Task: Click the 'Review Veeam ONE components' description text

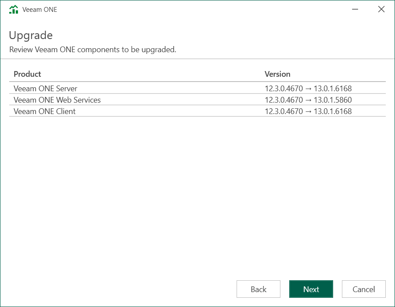Action: [x=93, y=50]
